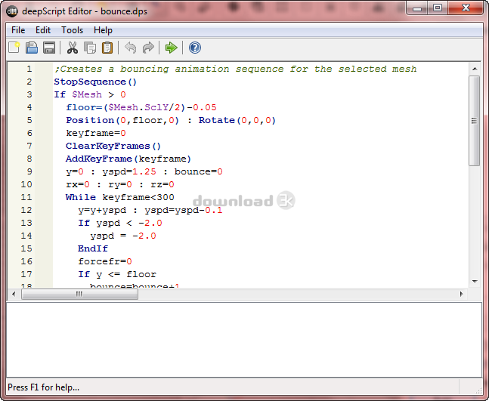Create a new script with New icon
Screen dimensions: 489x401
[14, 48]
